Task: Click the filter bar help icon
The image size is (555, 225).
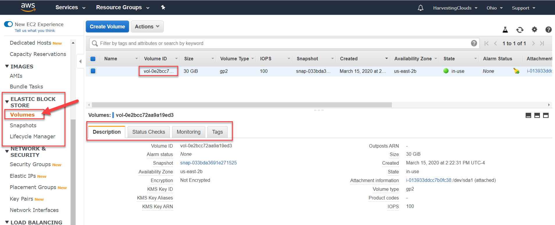Action: (x=474, y=43)
